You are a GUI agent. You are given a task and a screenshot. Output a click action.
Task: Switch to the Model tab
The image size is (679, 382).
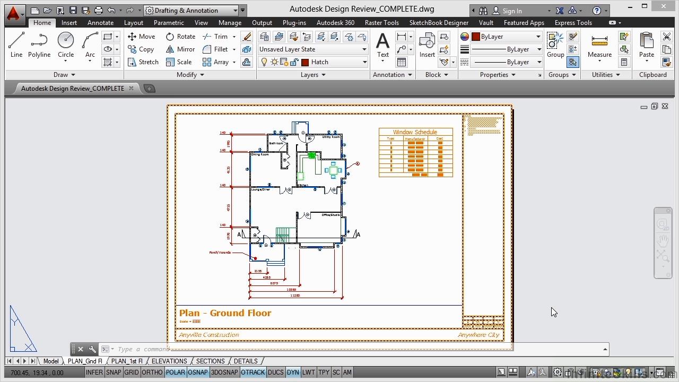[x=51, y=361]
